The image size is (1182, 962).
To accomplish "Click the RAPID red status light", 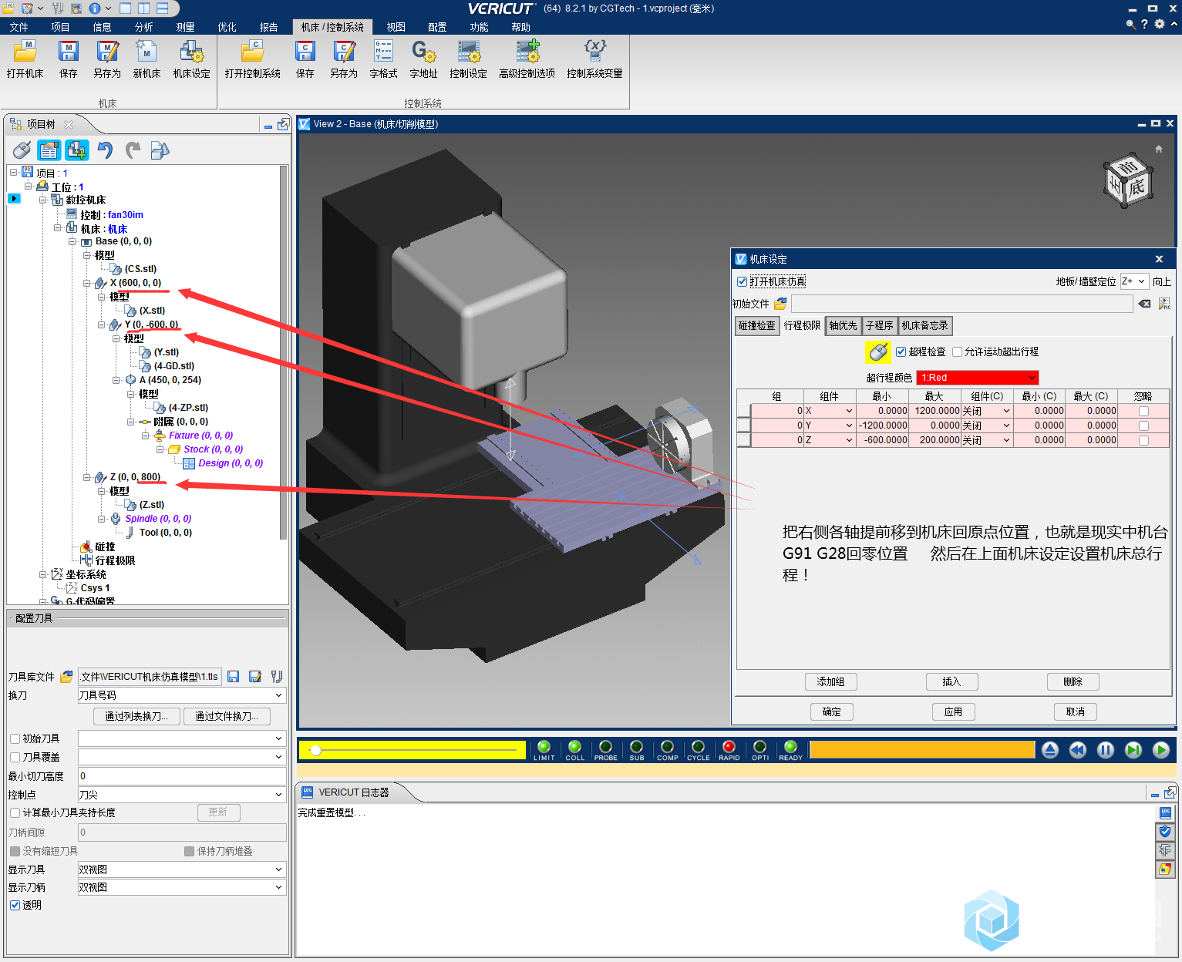I will [729, 750].
